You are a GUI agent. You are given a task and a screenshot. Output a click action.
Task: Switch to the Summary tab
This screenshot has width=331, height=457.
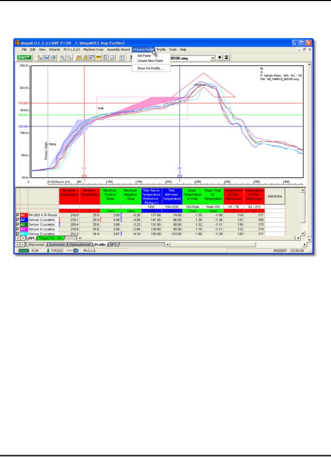[57, 245]
